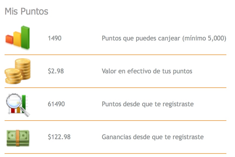
Task: Click the '(mínimo 5,000)' note
Action: (x=204, y=38)
